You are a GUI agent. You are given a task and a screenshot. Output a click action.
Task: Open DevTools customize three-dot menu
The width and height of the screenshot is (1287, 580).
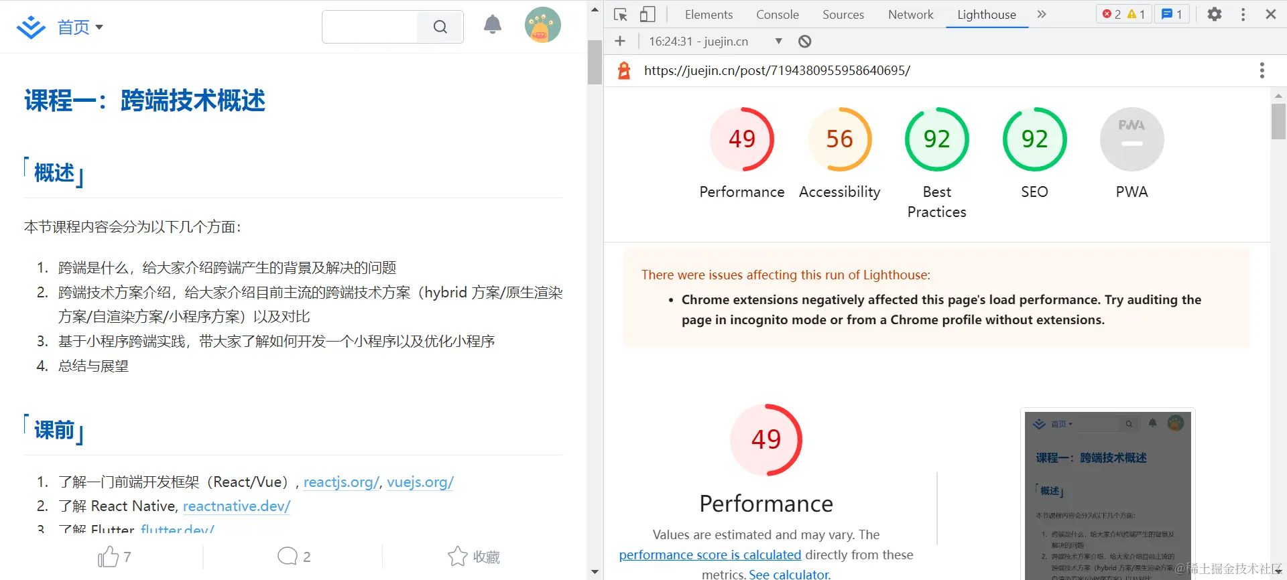(1243, 14)
